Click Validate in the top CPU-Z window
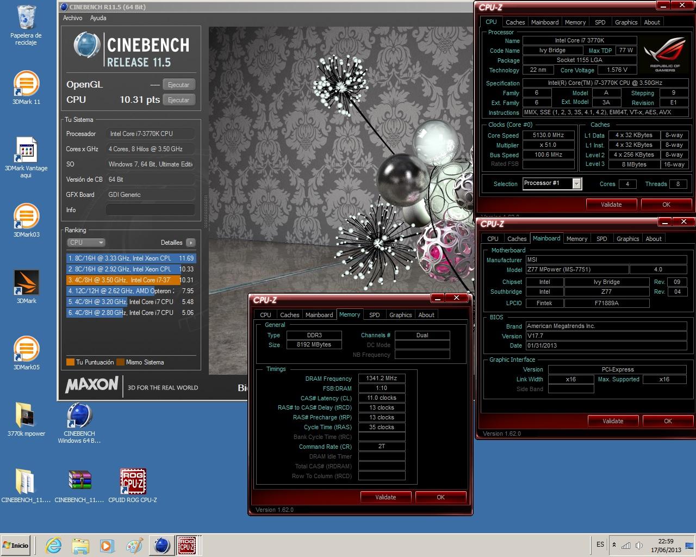The height and width of the screenshot is (557, 696). tap(611, 205)
